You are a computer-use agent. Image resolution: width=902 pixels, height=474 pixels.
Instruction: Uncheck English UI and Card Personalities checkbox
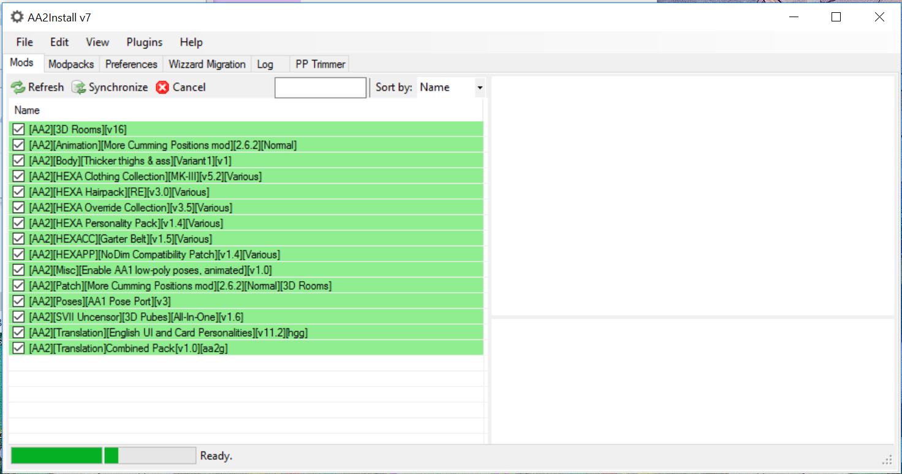(x=18, y=333)
